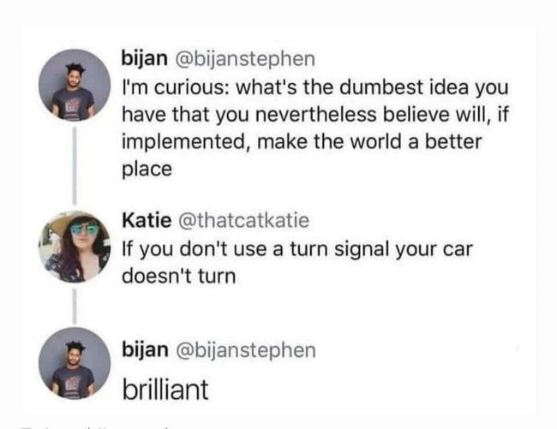The image size is (557, 429).
Task: Open the @bijanstephen handle on the last reply
Action: 246,350
